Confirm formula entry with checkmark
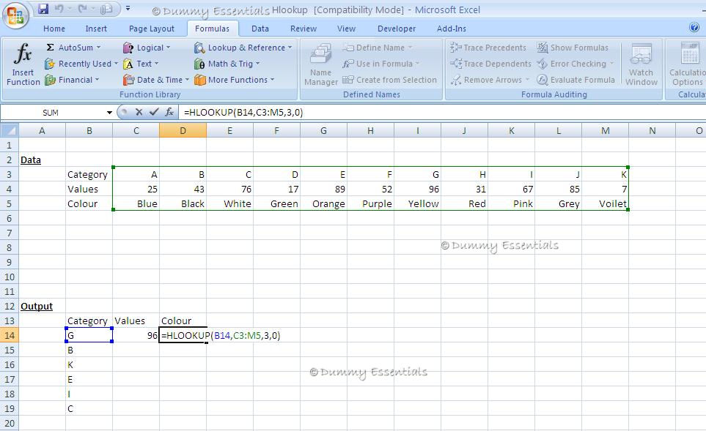This screenshot has width=706, height=431. pos(154,112)
